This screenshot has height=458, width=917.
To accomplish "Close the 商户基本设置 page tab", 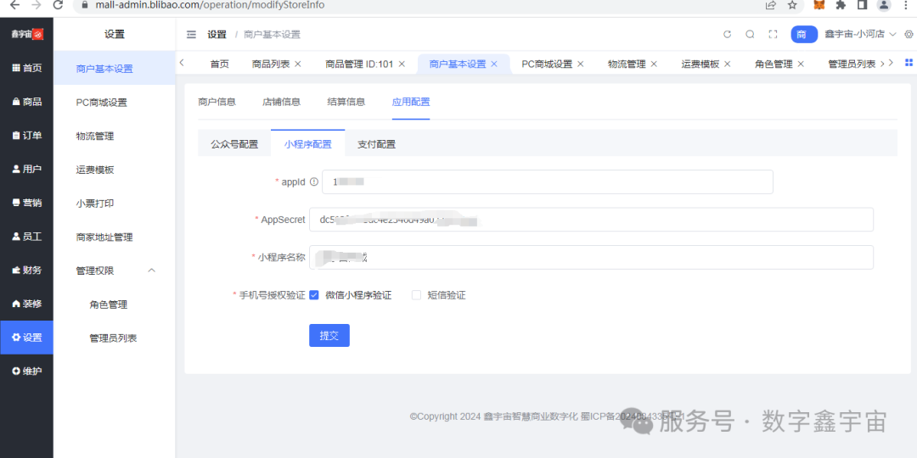I will click(x=494, y=64).
